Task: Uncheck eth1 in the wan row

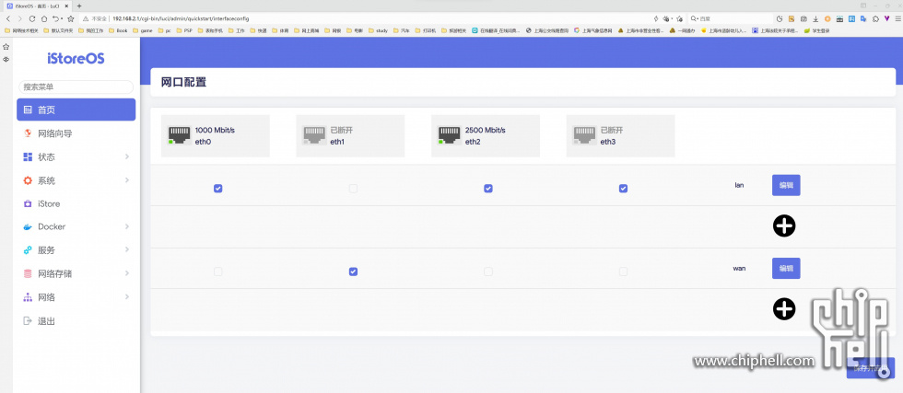Action: pyautogui.click(x=353, y=272)
